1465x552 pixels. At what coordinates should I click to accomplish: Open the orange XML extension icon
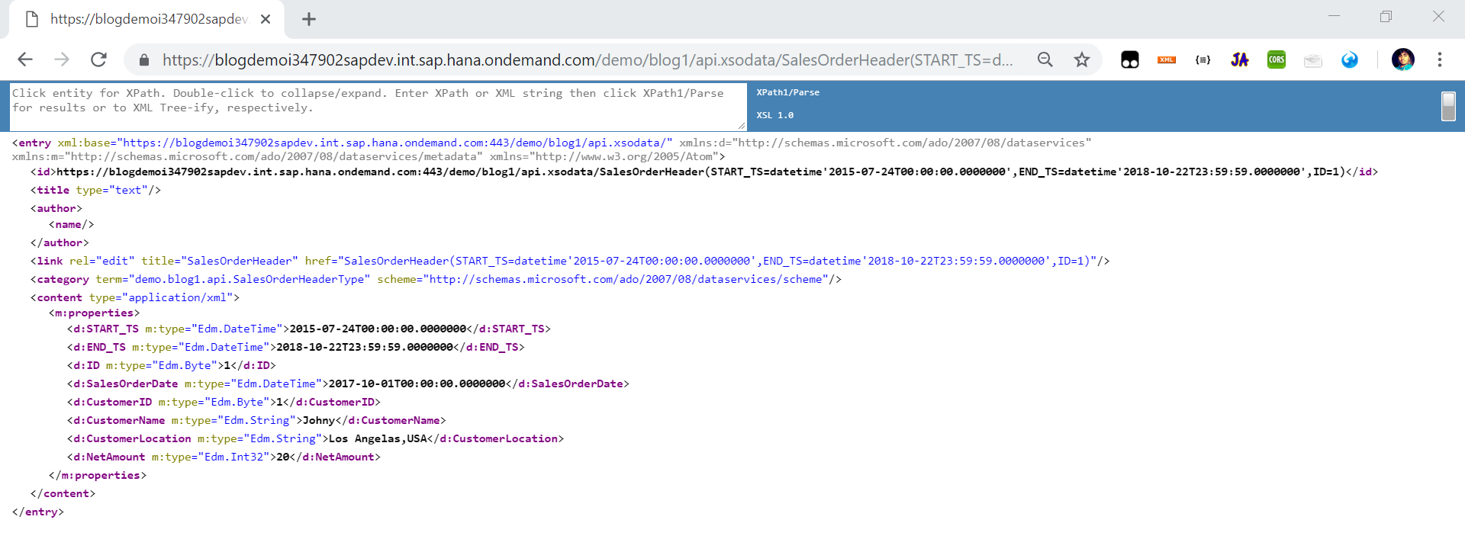click(1166, 59)
